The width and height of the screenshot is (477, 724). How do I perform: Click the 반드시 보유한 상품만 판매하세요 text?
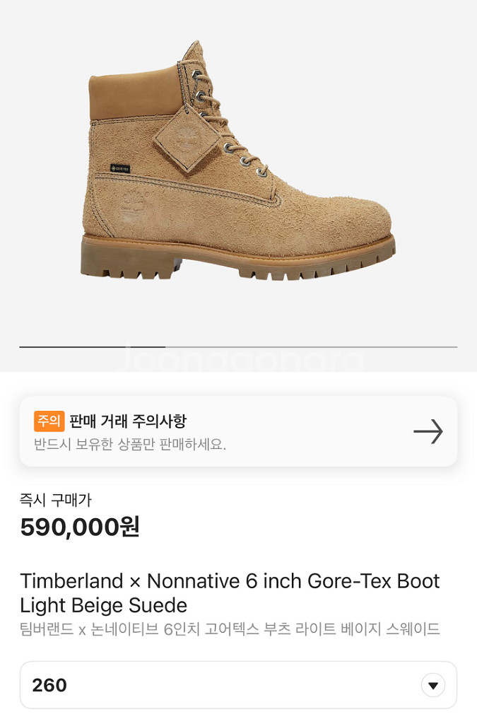click(x=130, y=445)
